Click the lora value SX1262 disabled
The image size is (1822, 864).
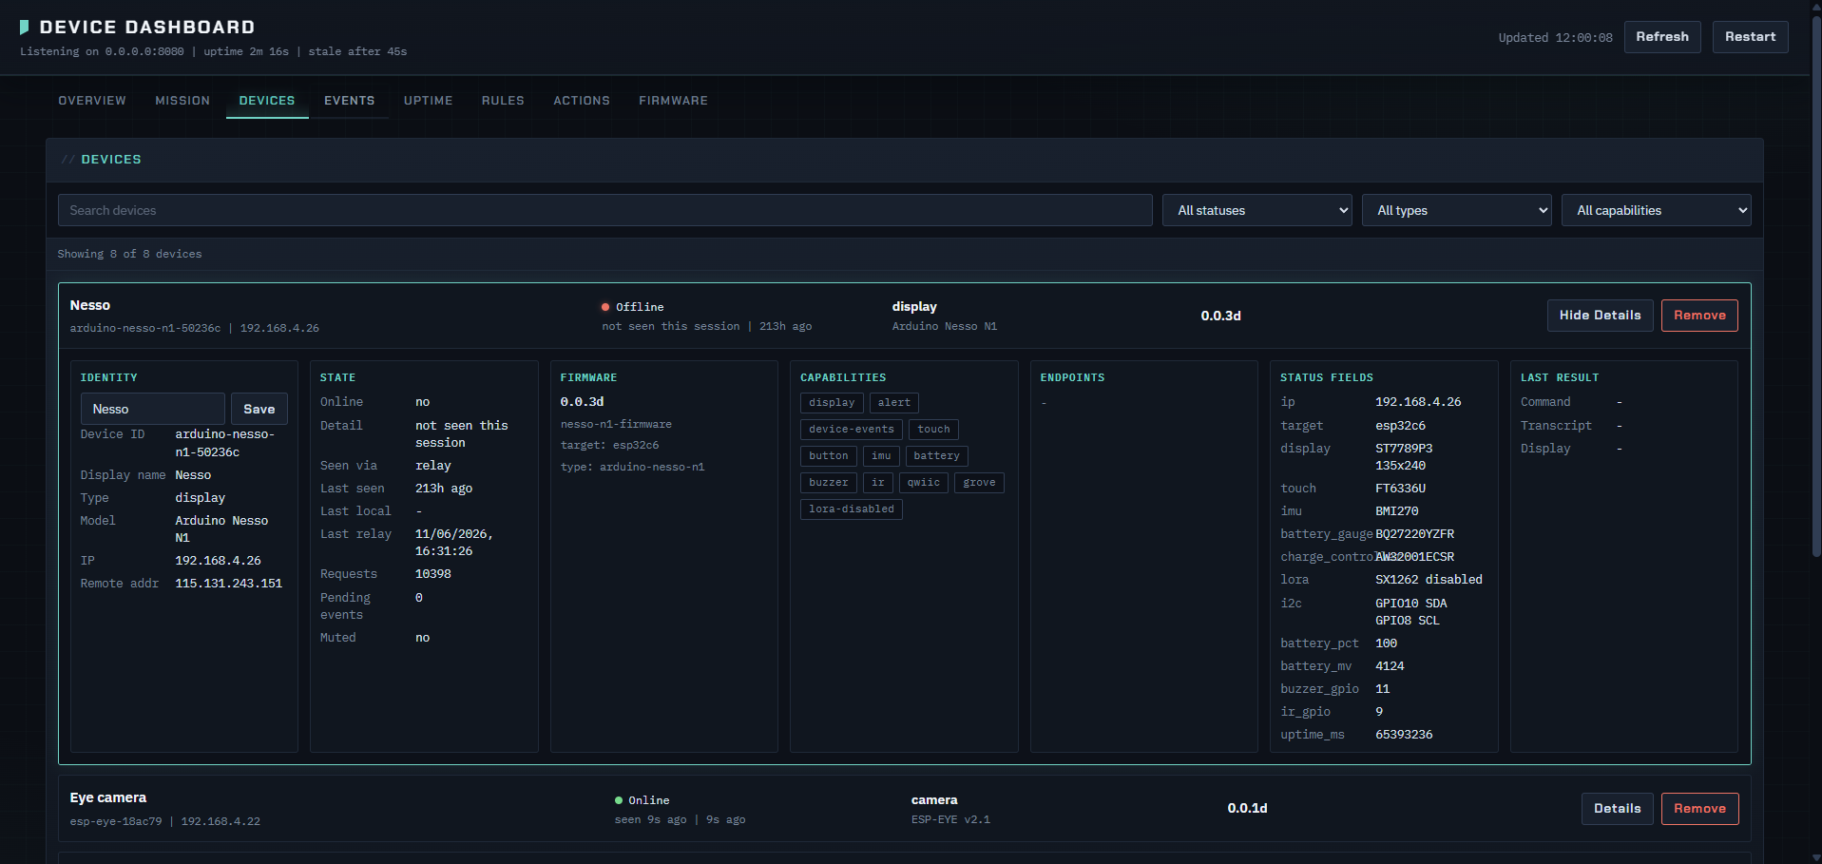pyautogui.click(x=1429, y=580)
